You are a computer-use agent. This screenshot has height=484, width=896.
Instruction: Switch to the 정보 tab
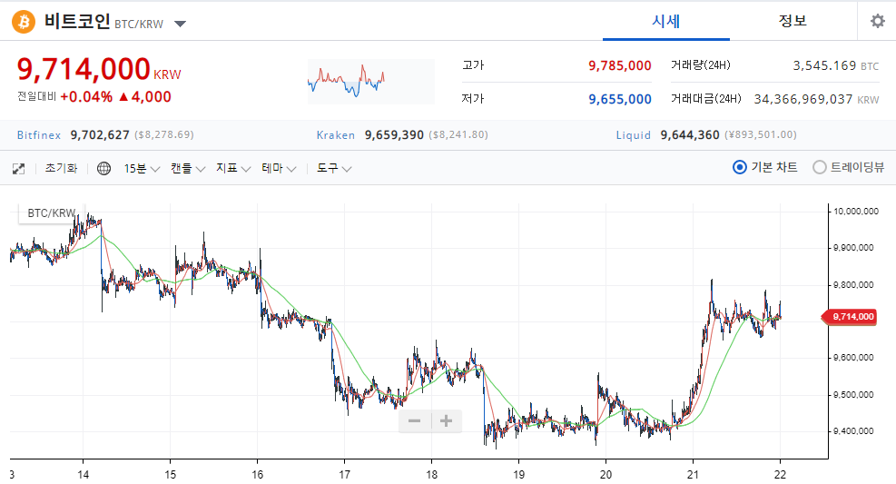click(793, 21)
